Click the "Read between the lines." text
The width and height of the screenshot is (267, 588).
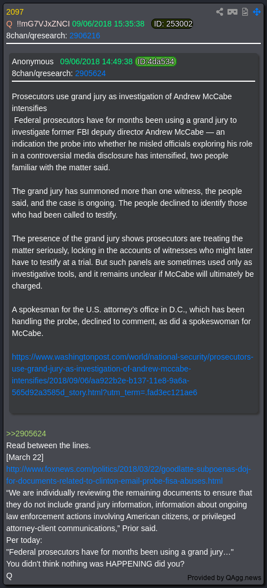(x=49, y=446)
